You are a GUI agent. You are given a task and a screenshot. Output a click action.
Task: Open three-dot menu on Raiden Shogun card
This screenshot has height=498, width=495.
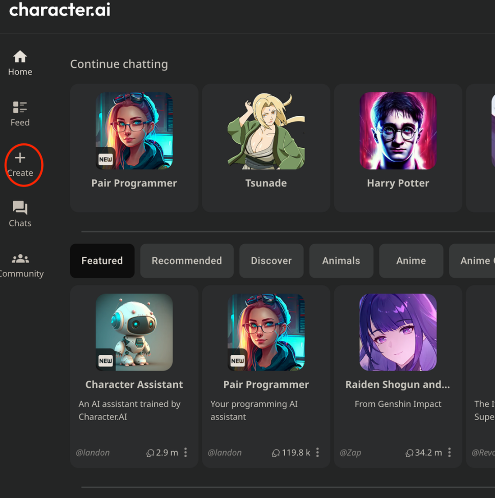click(449, 452)
